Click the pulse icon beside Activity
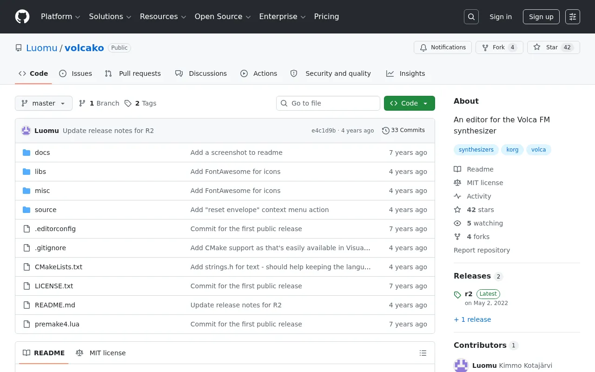 point(457,196)
